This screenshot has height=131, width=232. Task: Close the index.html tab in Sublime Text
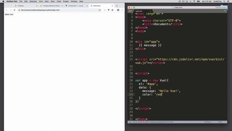150,11
